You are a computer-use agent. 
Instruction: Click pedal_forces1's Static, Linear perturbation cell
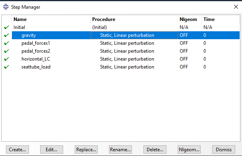click(127, 43)
